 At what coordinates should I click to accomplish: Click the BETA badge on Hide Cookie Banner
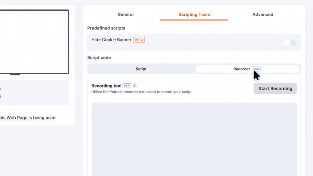click(x=139, y=40)
